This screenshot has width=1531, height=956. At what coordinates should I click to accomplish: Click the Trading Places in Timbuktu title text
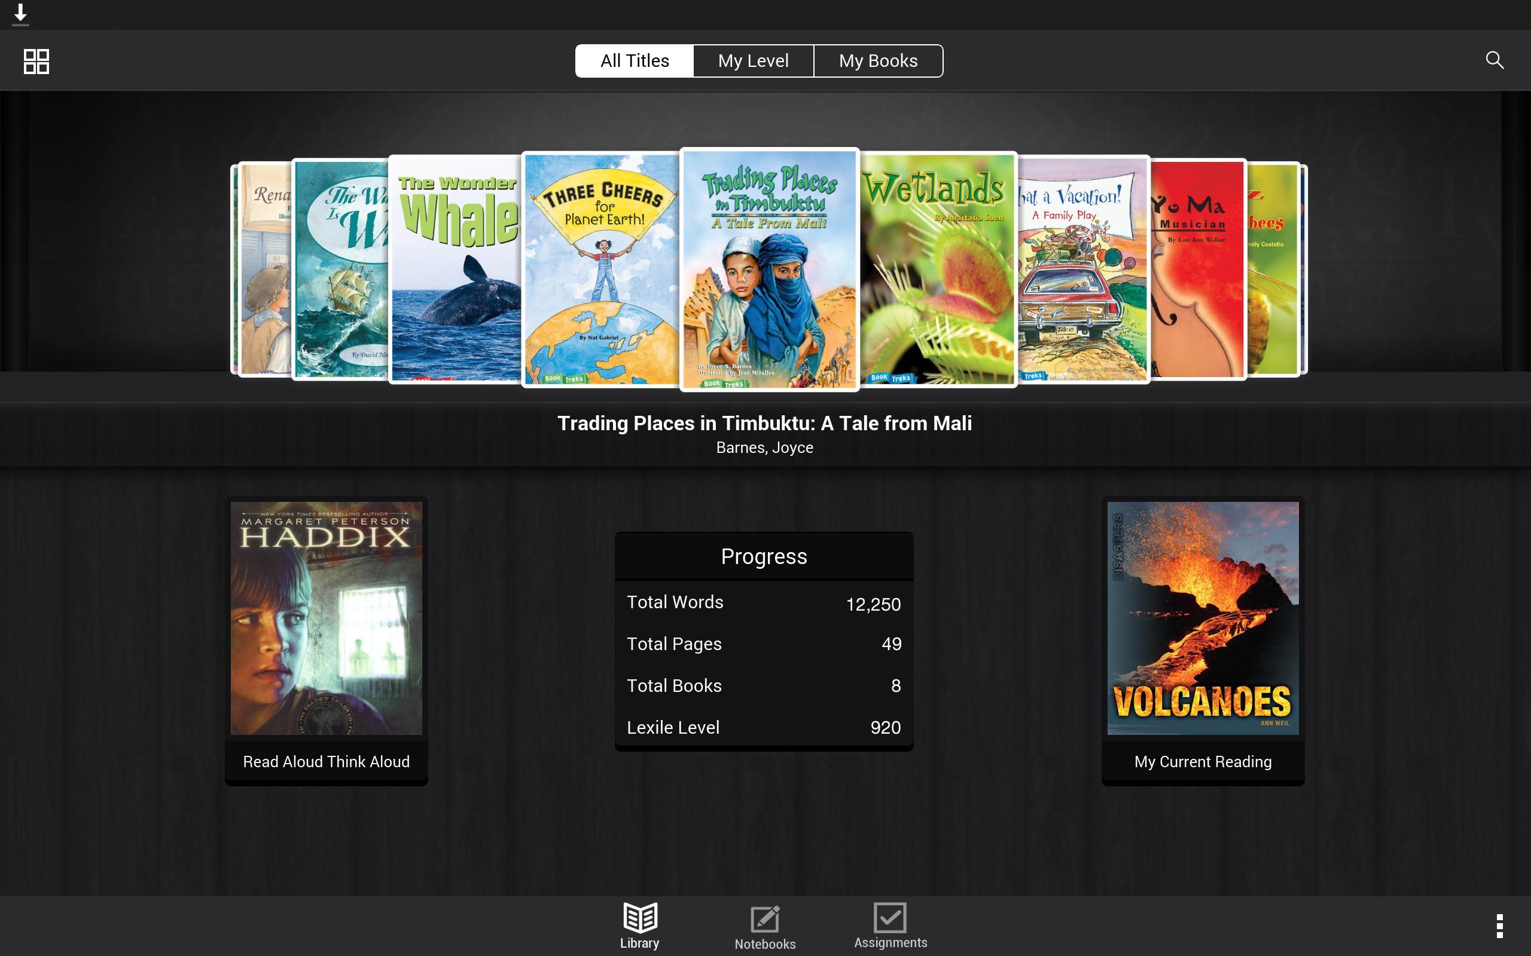click(x=764, y=423)
